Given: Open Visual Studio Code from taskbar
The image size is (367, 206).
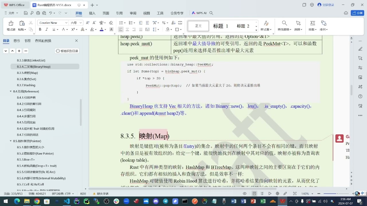Looking at the screenshot, I should pos(67,201).
